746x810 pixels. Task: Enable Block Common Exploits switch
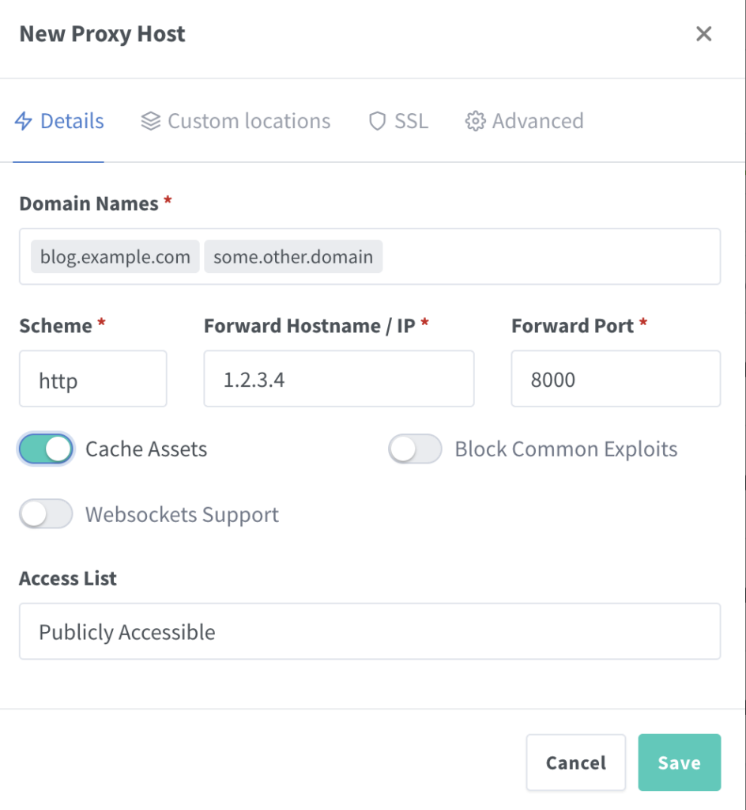[x=415, y=449]
